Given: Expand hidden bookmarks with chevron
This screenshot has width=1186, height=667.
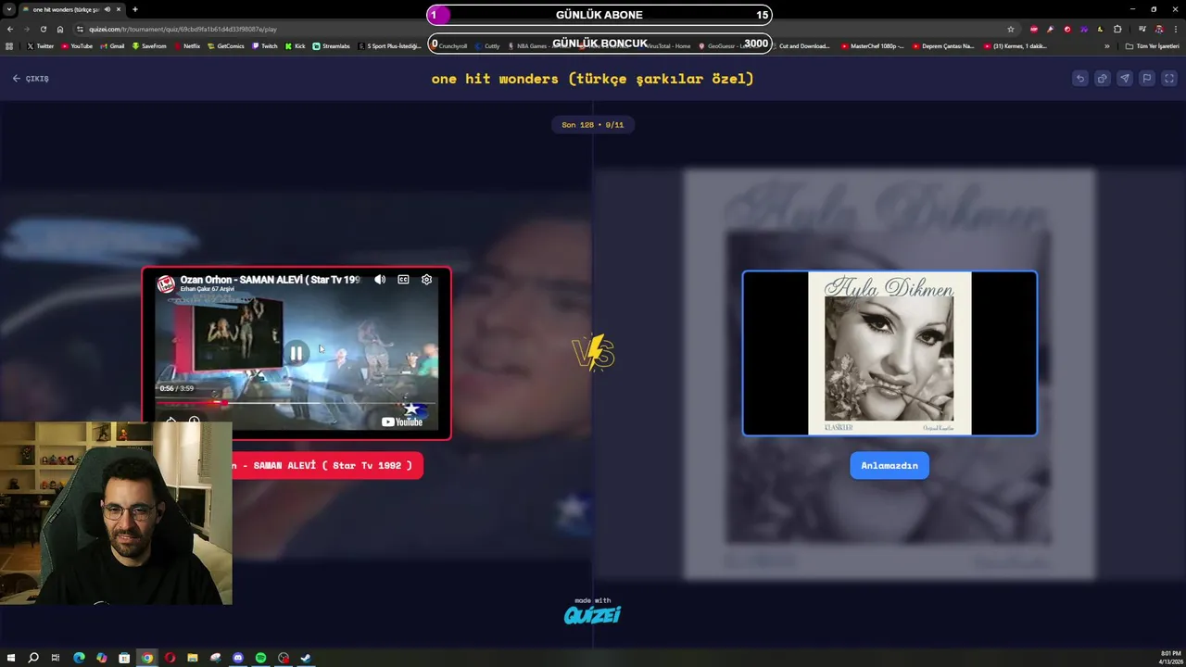Looking at the screenshot, I should click(1106, 45).
